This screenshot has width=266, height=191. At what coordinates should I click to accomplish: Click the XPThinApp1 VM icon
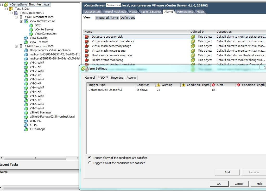pos(26,129)
